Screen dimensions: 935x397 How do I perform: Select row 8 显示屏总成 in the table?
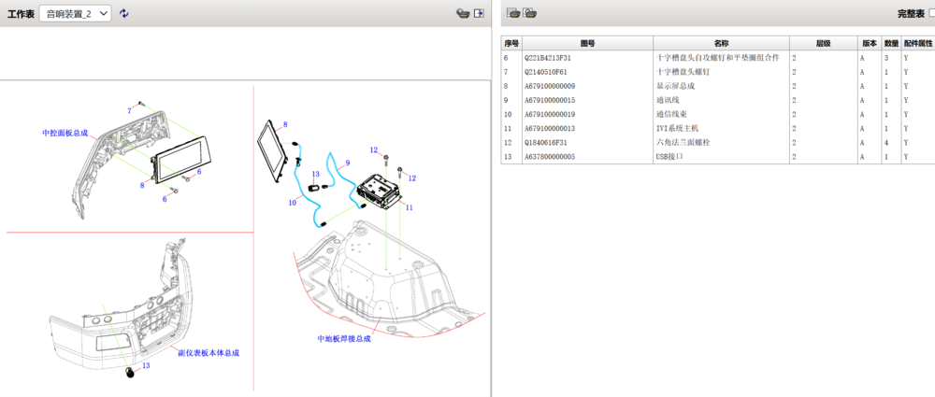coord(718,86)
